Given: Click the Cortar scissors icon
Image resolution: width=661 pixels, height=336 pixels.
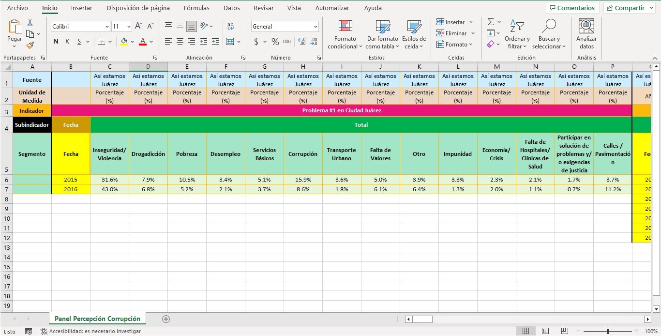Looking at the screenshot, I should pos(30,23).
